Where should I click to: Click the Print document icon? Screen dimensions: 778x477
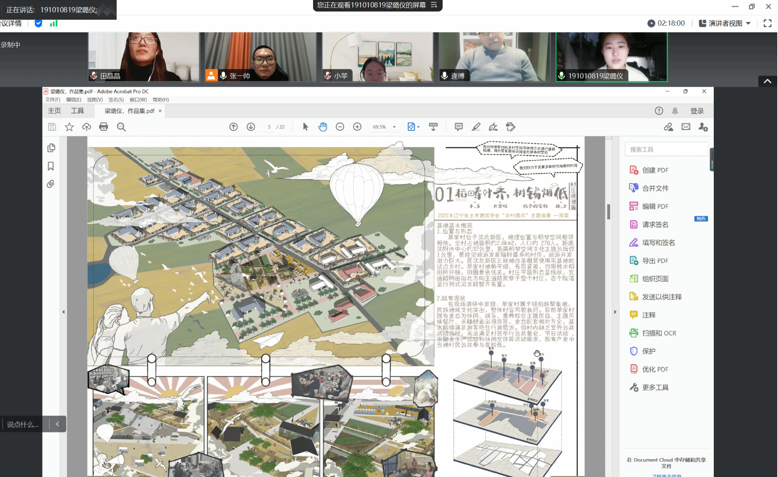point(103,127)
